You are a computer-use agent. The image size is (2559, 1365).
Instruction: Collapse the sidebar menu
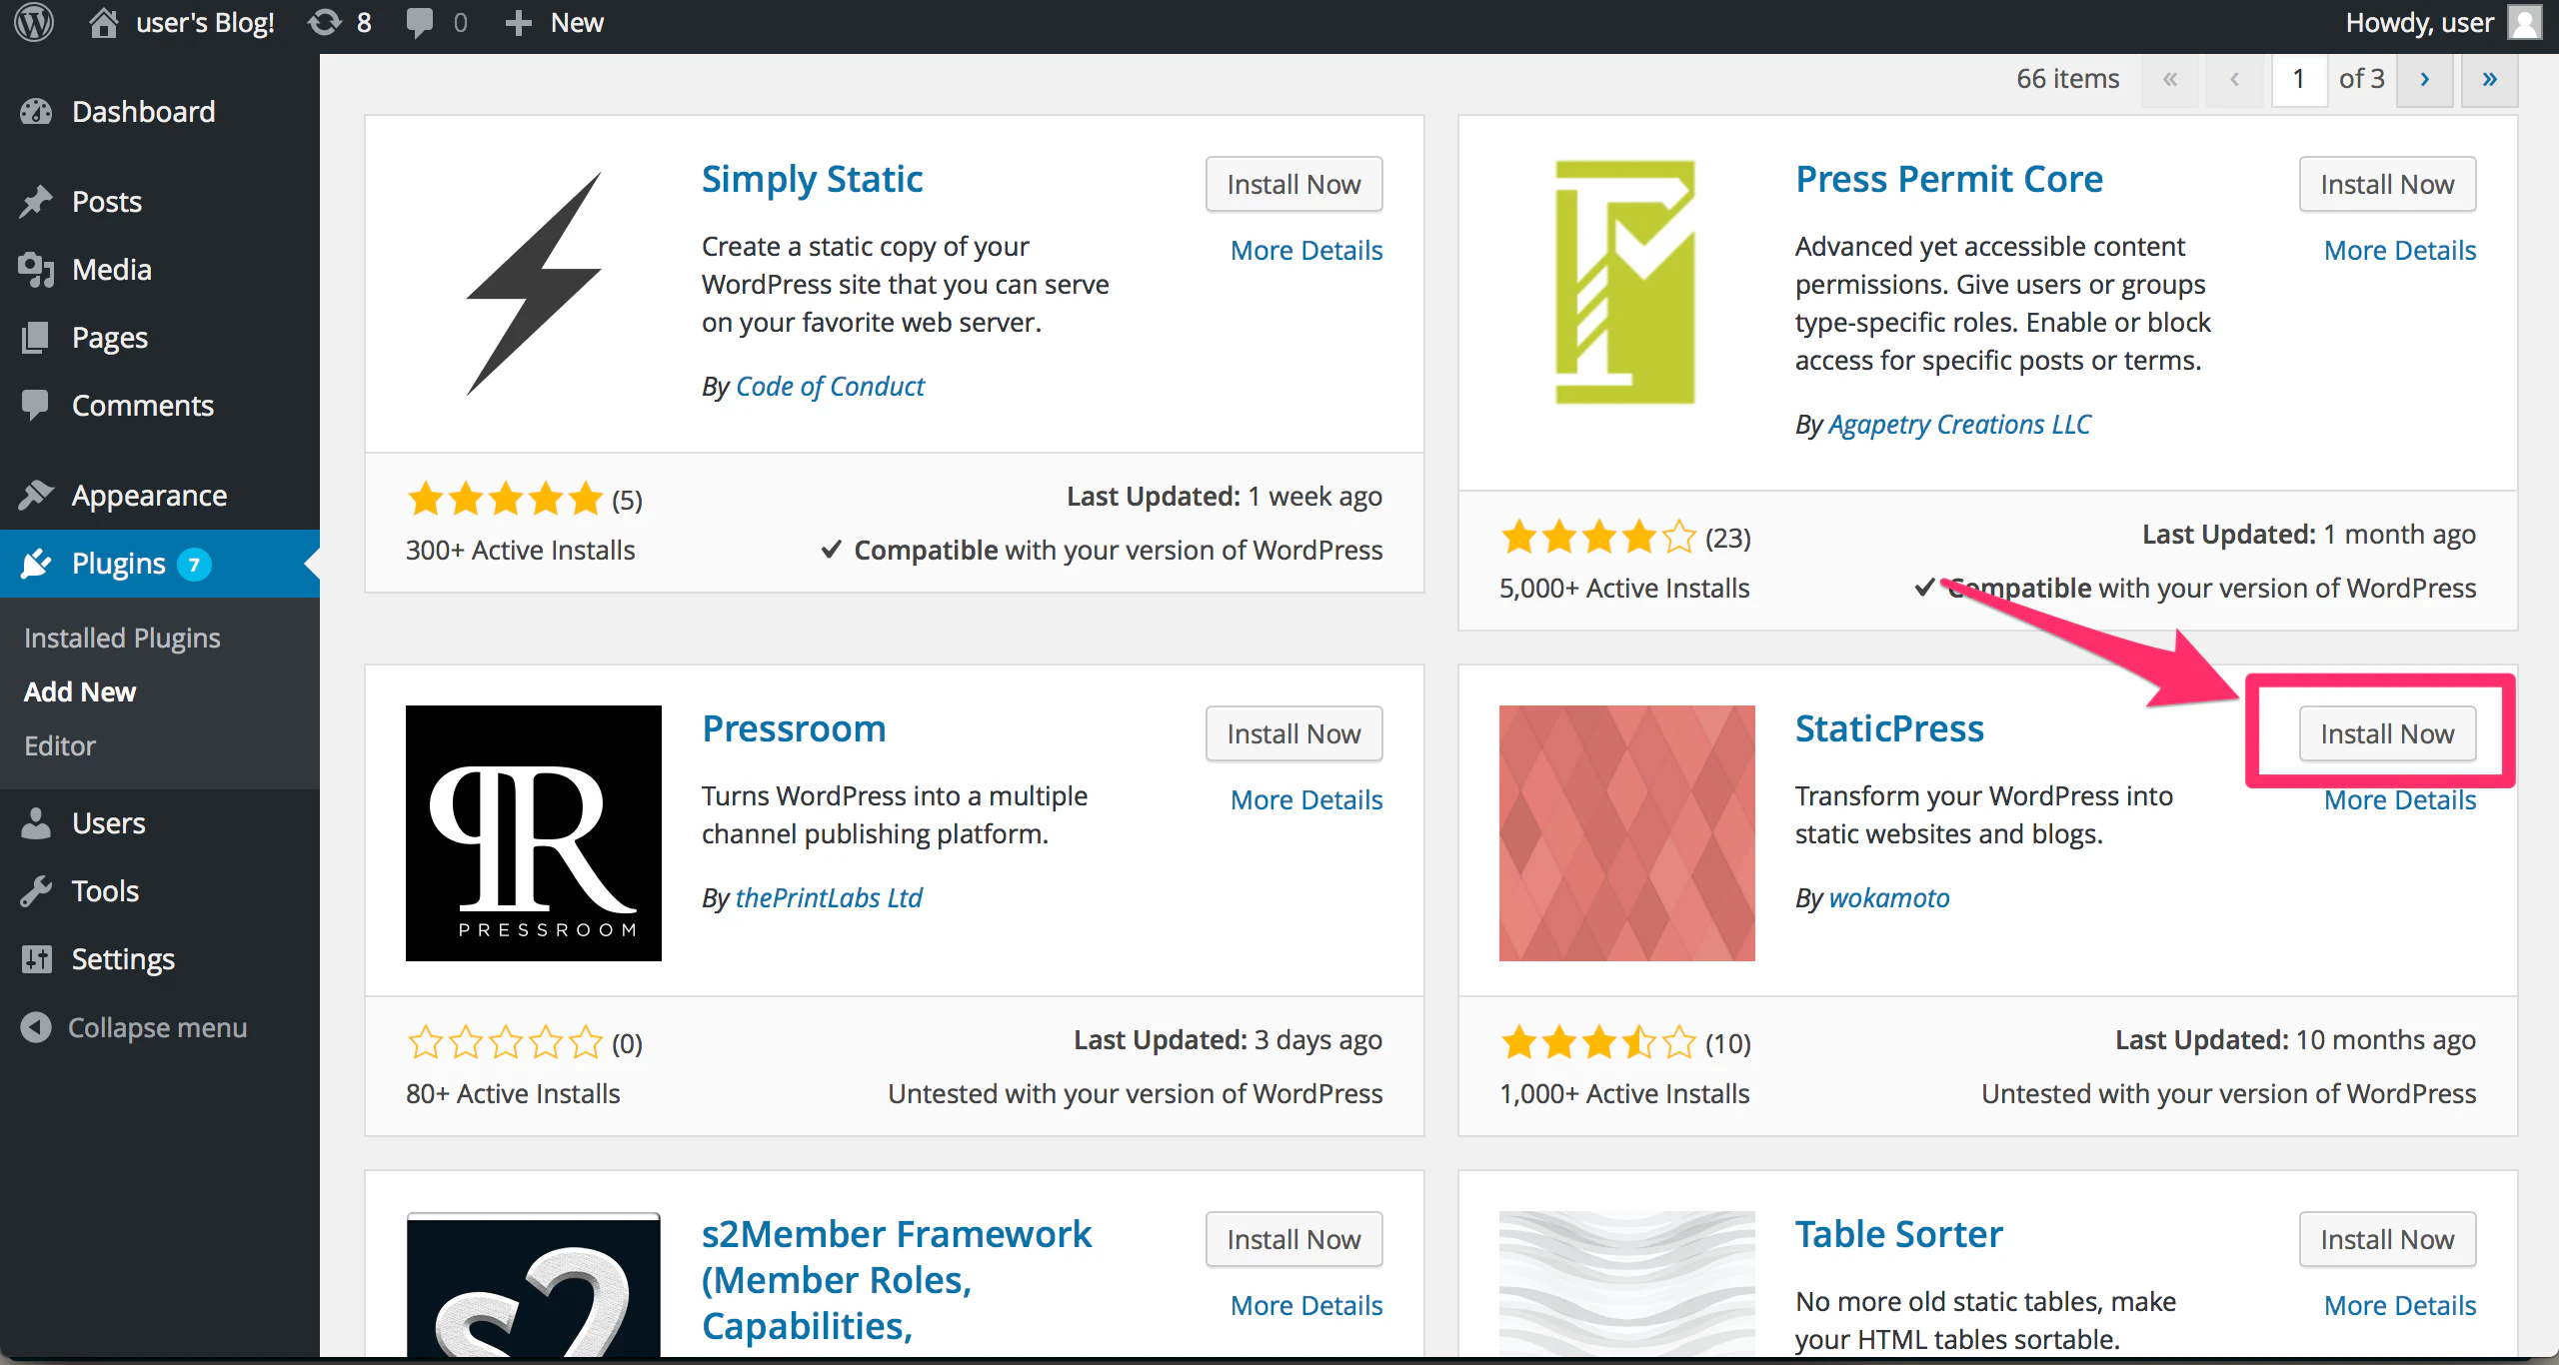click(x=134, y=1027)
